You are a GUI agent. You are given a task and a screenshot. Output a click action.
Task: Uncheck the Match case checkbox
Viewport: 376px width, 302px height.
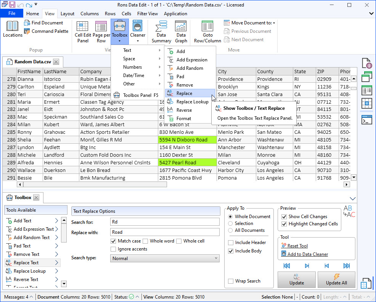coord(113,241)
